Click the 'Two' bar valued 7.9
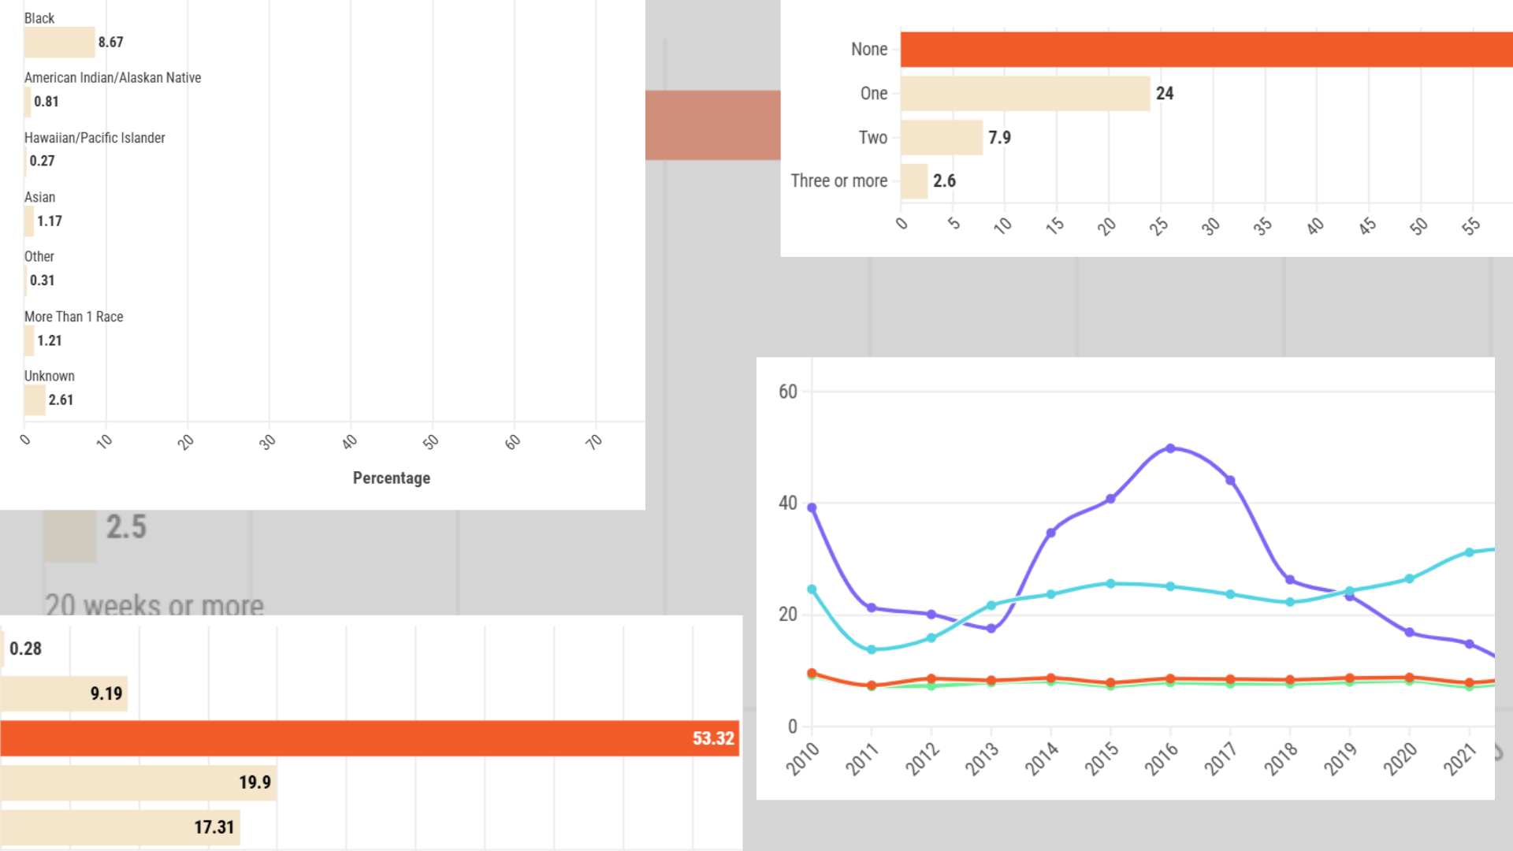The width and height of the screenshot is (1513, 851). 942,137
